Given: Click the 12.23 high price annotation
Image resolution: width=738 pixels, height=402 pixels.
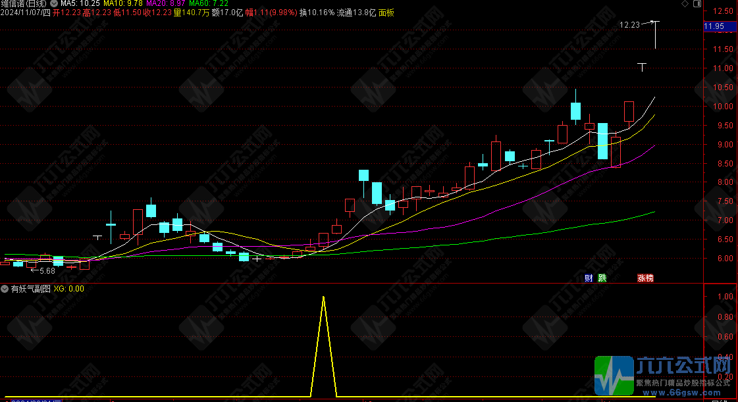Looking at the screenshot, I should click(629, 25).
